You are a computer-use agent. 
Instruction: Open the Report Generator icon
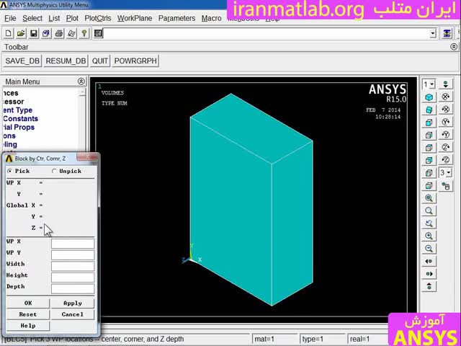[71, 33]
